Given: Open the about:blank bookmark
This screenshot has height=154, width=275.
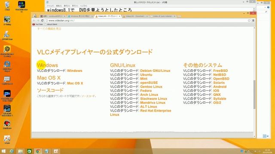Looking at the screenshot, I should tap(51, 24).
